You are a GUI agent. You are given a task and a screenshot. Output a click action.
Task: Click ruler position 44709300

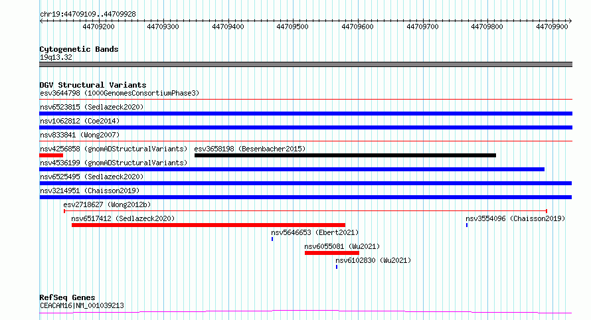163,27
